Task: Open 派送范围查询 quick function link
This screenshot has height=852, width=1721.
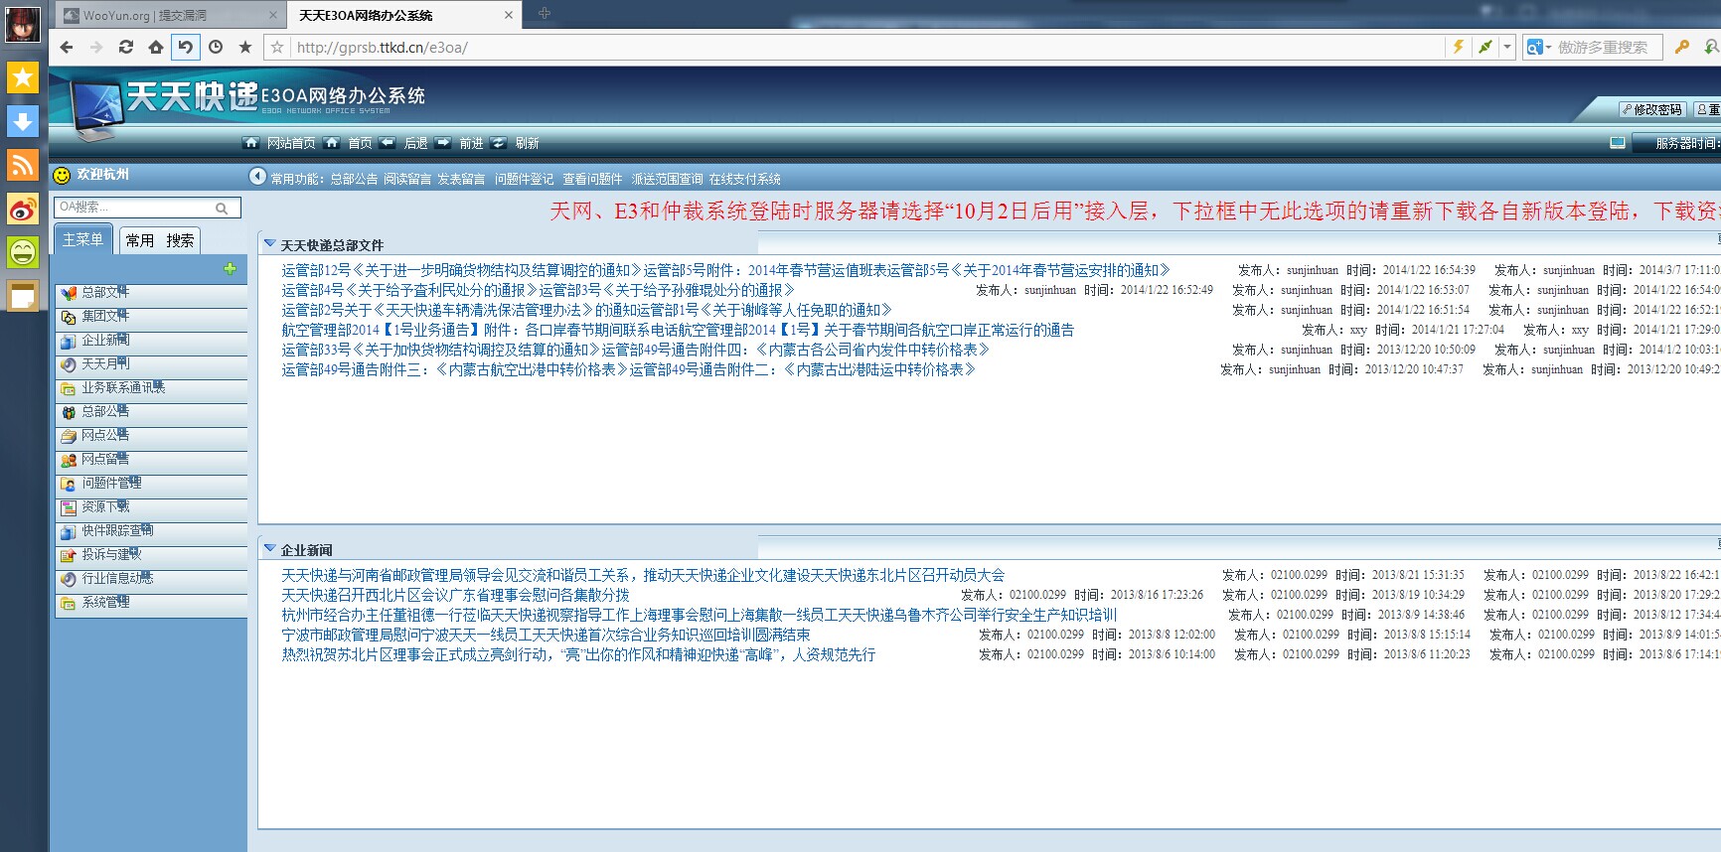Action: tap(667, 179)
